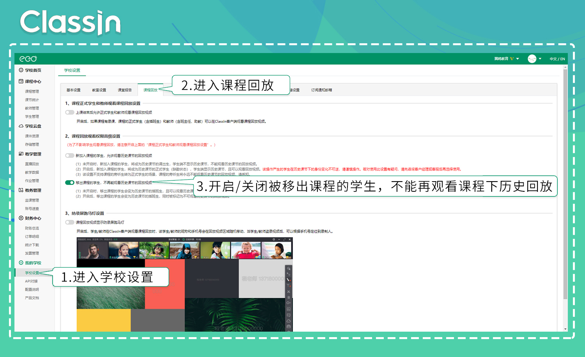This screenshot has height=357, width=585.
Task: Switch to the 教室设置 tab
Action: 99,90
